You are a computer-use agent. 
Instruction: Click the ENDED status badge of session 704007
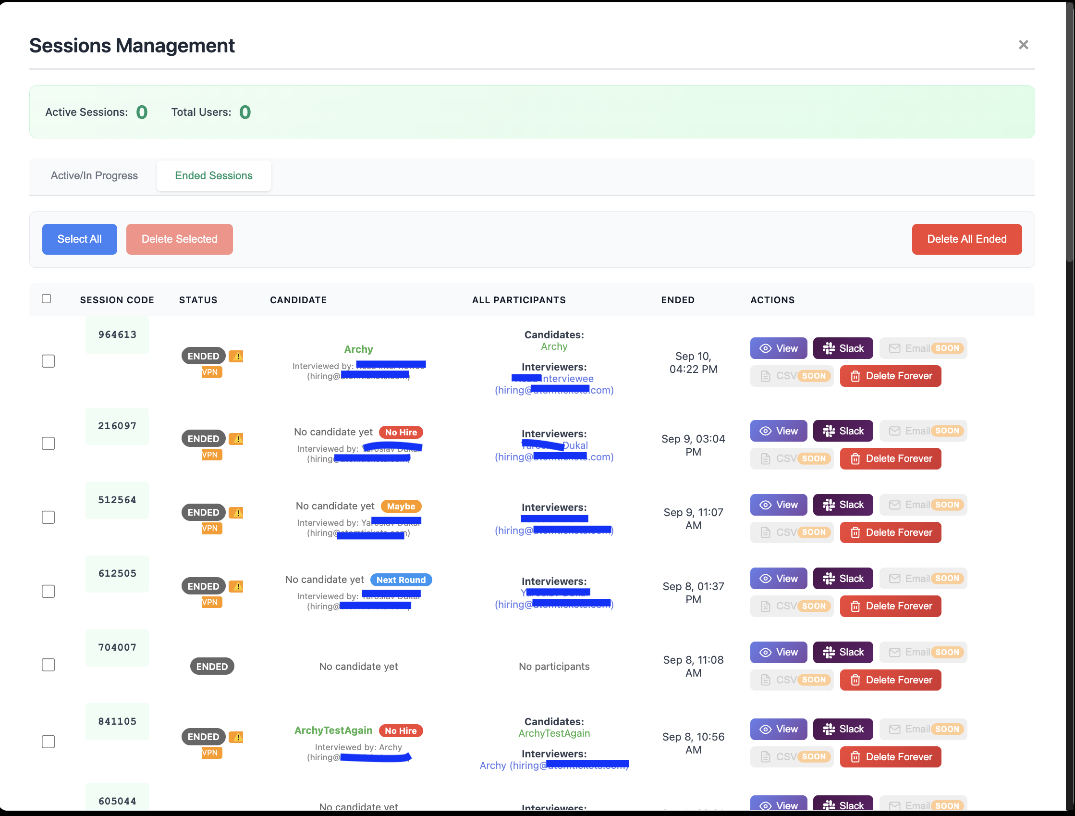pyautogui.click(x=212, y=666)
